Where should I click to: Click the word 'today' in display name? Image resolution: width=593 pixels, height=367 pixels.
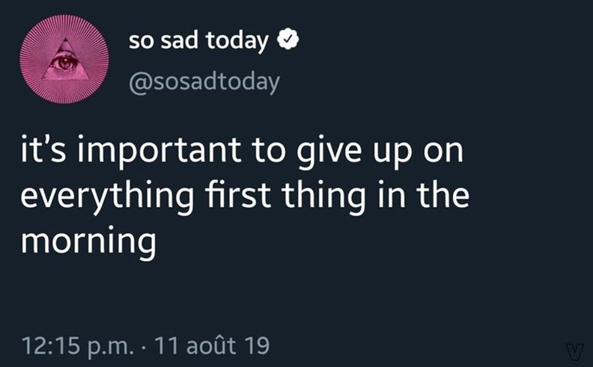tap(237, 41)
